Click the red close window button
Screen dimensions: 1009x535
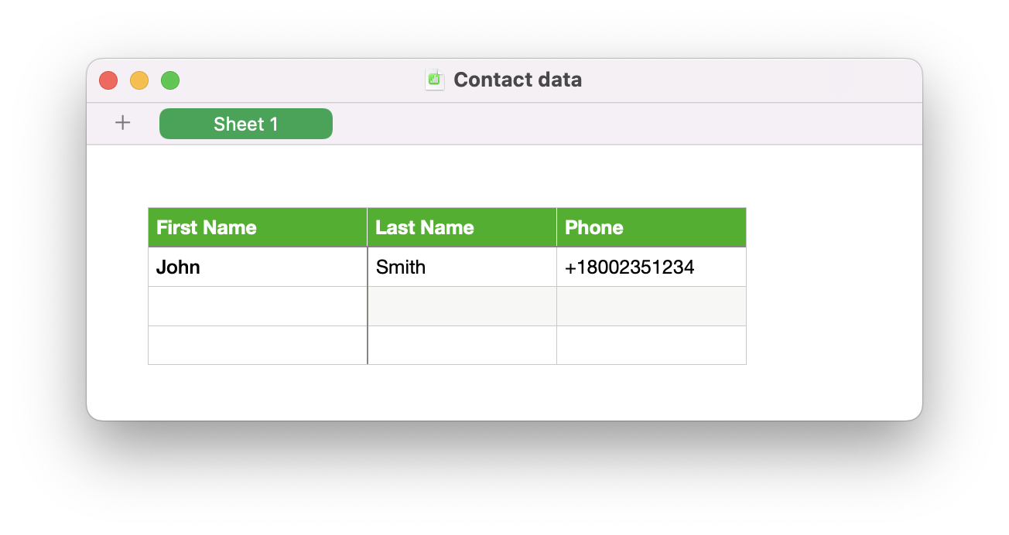coord(108,80)
